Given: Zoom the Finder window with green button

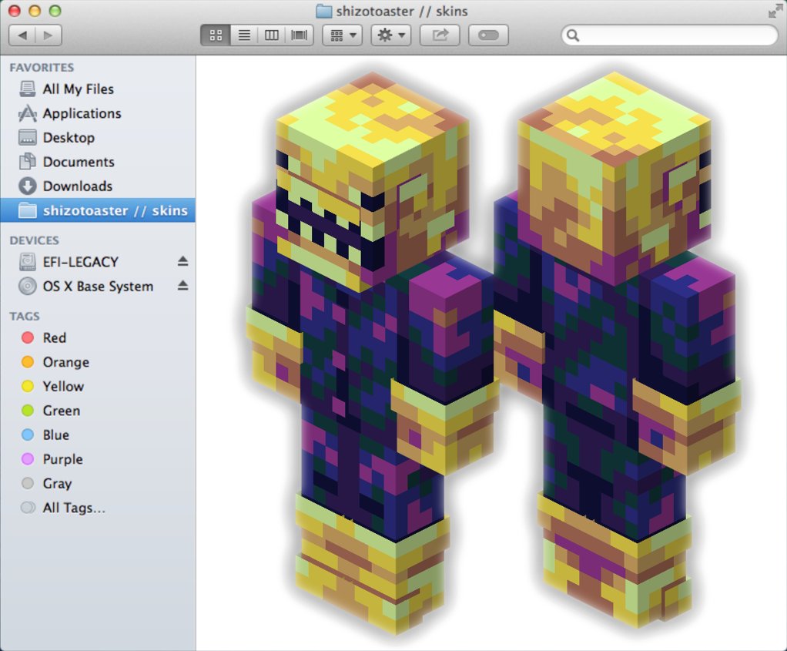Looking at the screenshot, I should pos(55,11).
